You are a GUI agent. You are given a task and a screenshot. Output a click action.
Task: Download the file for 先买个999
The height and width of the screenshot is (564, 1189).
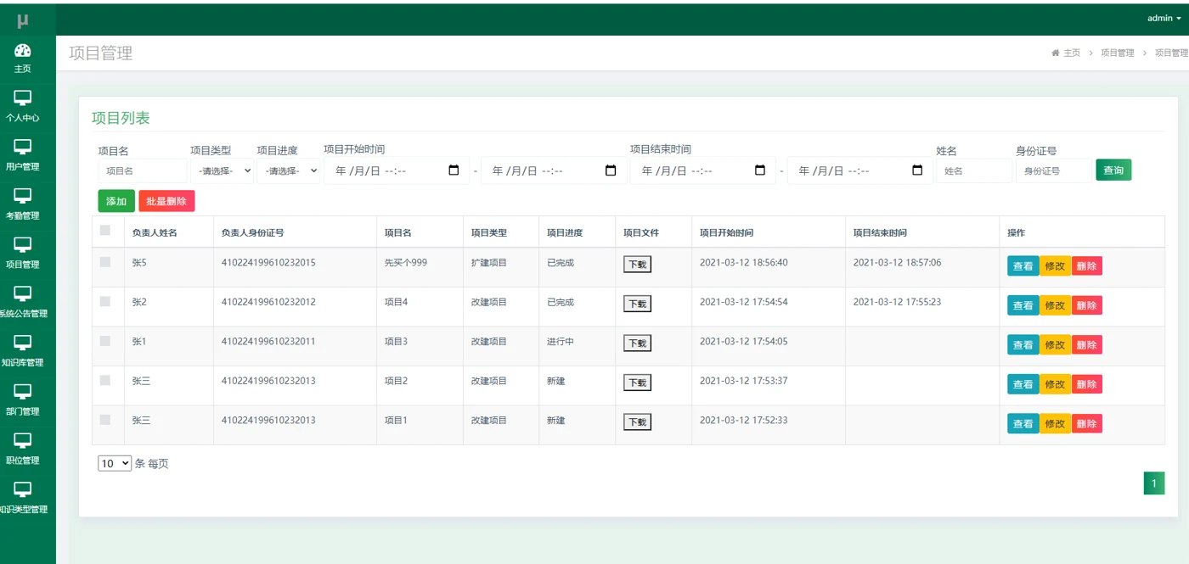[x=637, y=265]
